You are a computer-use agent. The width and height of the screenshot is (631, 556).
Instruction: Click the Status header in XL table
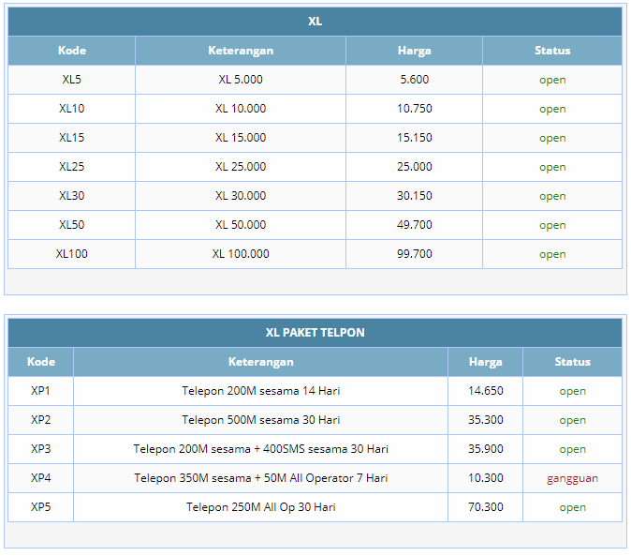(552, 51)
